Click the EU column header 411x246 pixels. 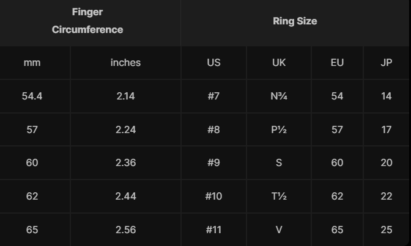[337, 62]
